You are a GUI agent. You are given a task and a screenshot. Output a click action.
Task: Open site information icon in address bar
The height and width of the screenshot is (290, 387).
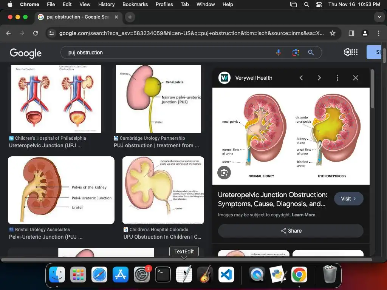[x=51, y=33]
